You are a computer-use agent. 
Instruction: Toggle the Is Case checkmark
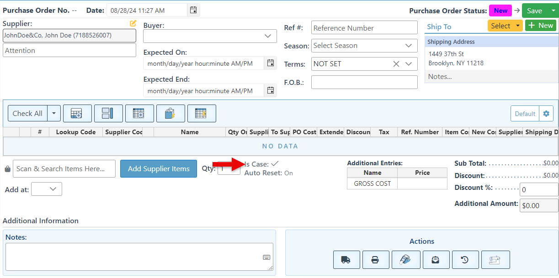click(275, 163)
